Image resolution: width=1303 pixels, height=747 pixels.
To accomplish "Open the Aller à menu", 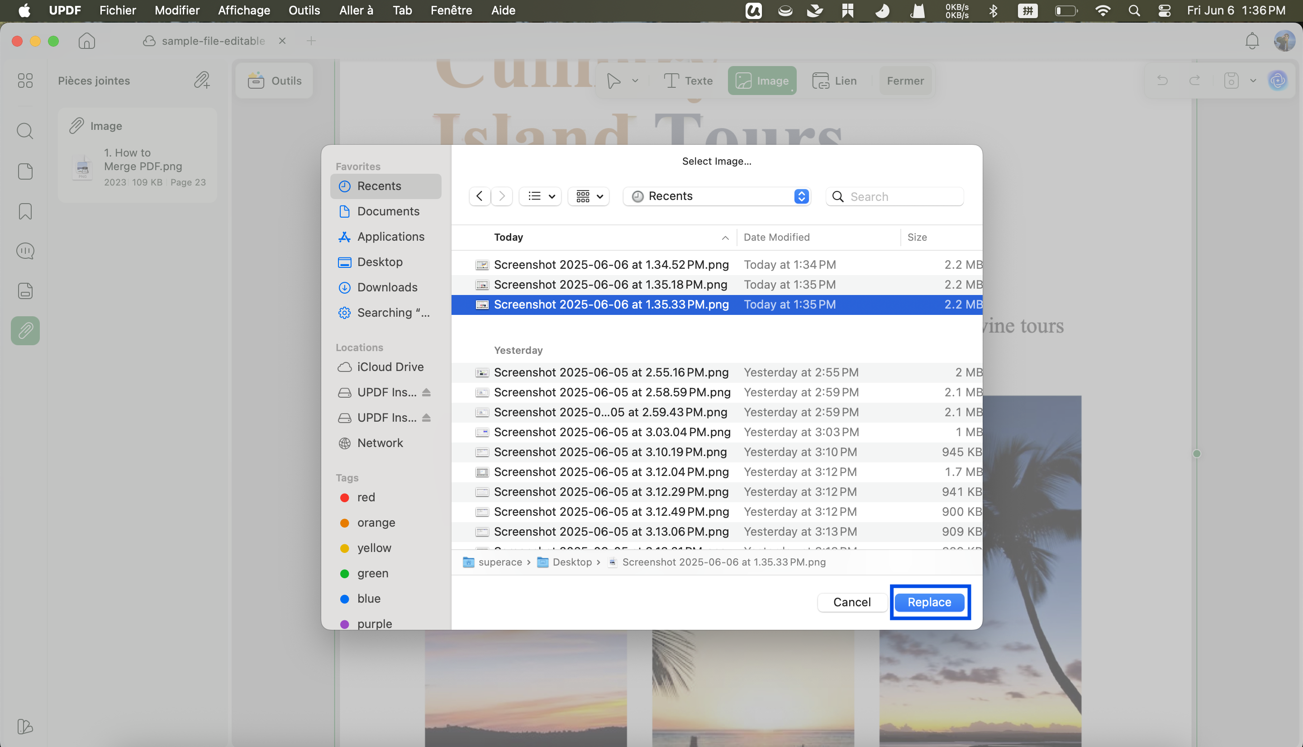I will coord(356,10).
